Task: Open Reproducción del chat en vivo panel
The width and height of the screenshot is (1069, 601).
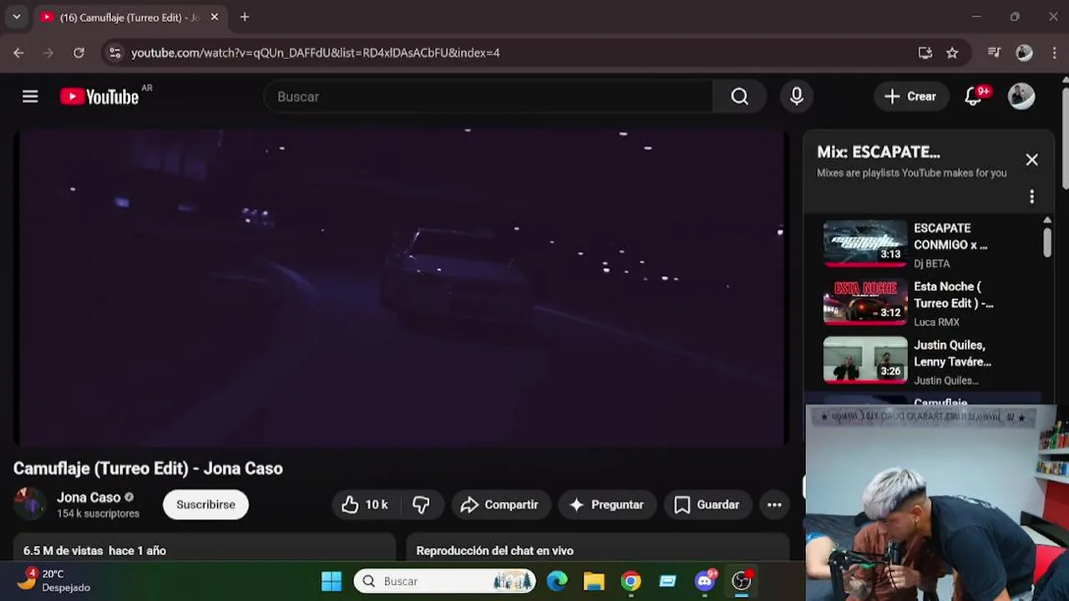Action: click(598, 548)
